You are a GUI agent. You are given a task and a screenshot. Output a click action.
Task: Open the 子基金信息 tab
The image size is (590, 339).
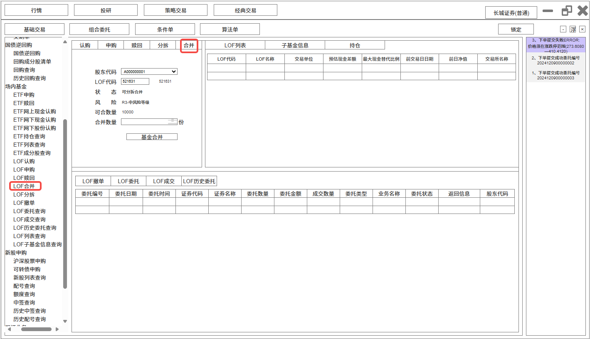(295, 45)
